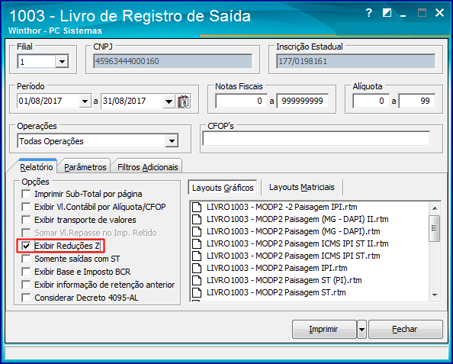Check Exibir Vl.Contábil por Alíquota/CFOP
Image resolution: width=453 pixels, height=364 pixels.
[26, 207]
